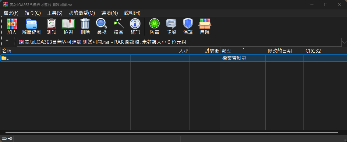Screen dimensions: 347x142
Task: Click the Protect (保護) shield icon
Action: [x=188, y=26]
